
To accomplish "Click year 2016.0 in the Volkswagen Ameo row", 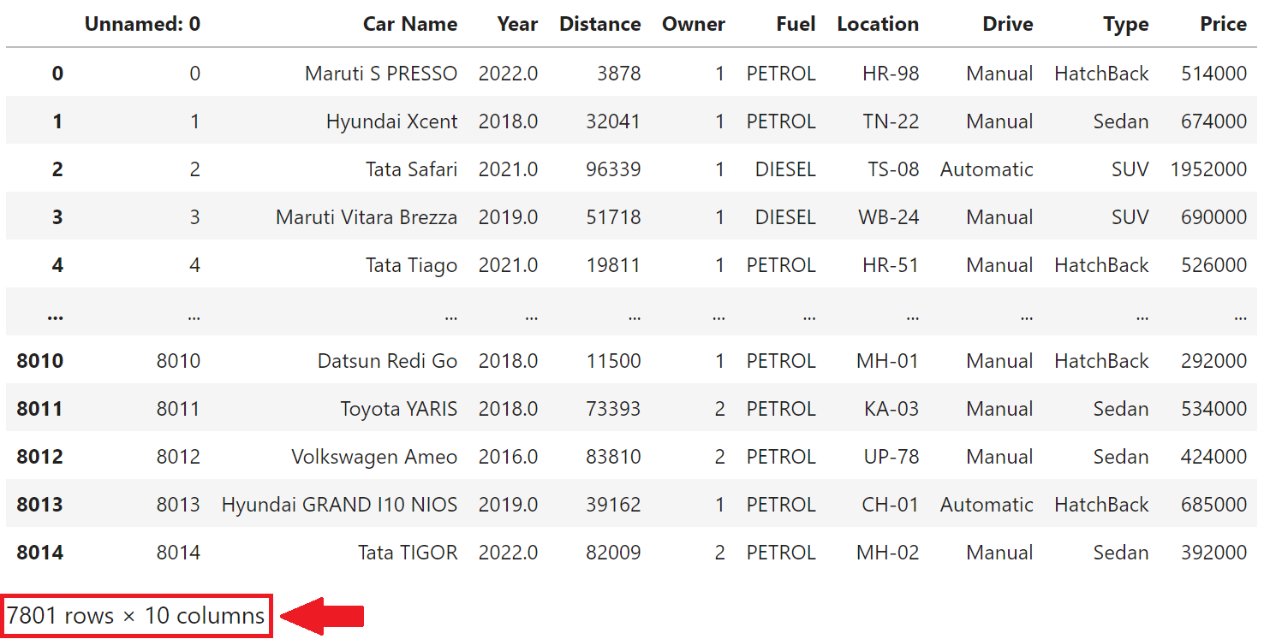I will [509, 457].
